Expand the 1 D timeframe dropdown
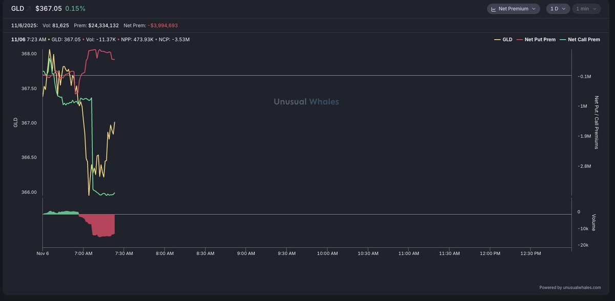The height and width of the screenshot is (301, 615). (x=558, y=9)
